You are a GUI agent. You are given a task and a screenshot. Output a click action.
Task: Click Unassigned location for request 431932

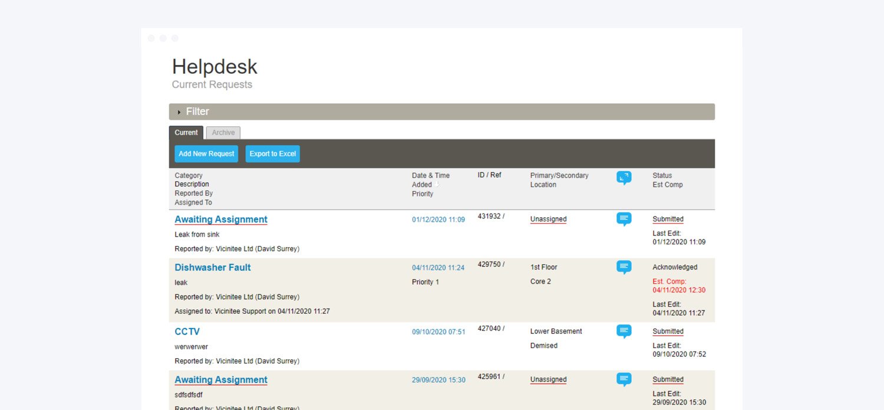pyautogui.click(x=548, y=219)
